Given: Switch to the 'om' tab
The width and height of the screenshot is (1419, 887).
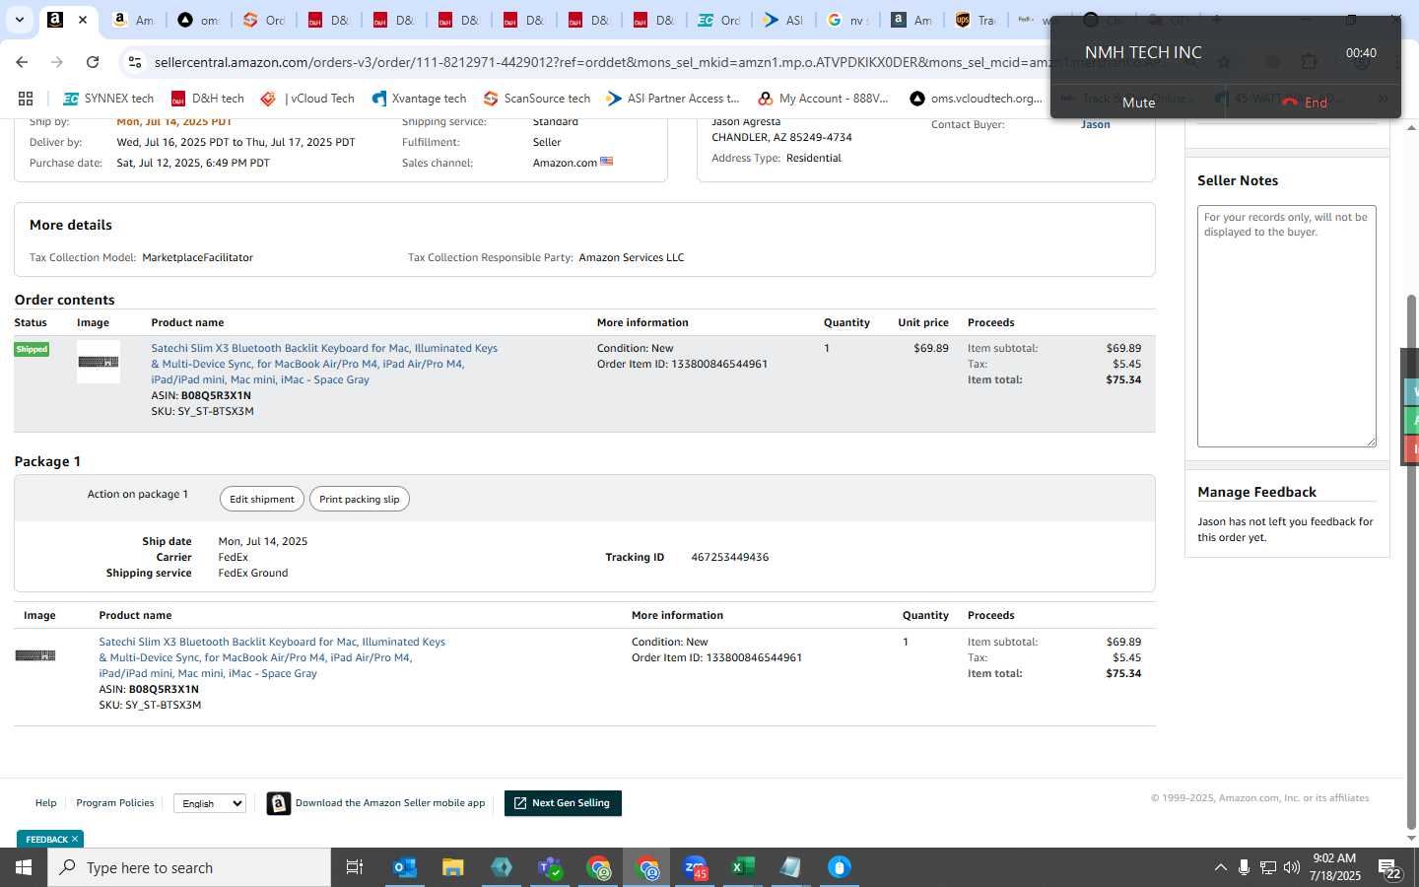Looking at the screenshot, I should tap(197, 20).
